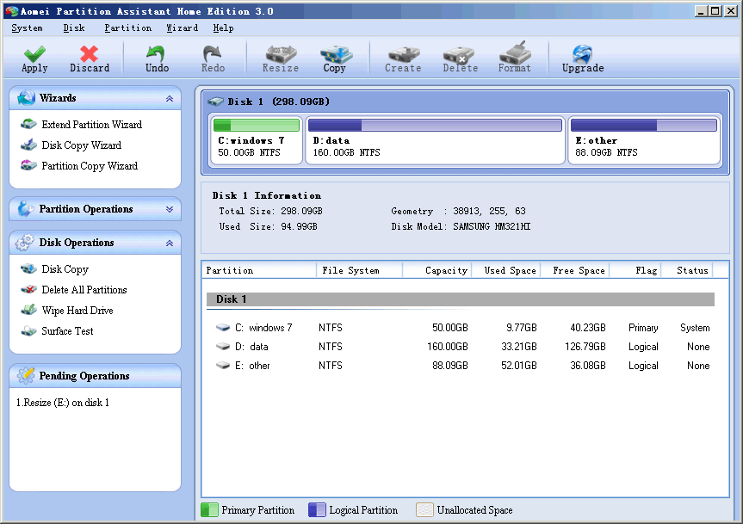Choose Wipe Hard Drive link
743x524 pixels.
pos(77,311)
